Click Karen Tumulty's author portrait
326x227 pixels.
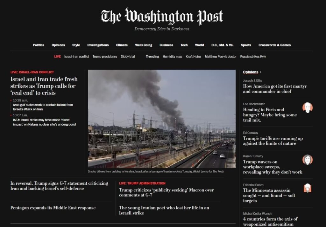point(308,160)
